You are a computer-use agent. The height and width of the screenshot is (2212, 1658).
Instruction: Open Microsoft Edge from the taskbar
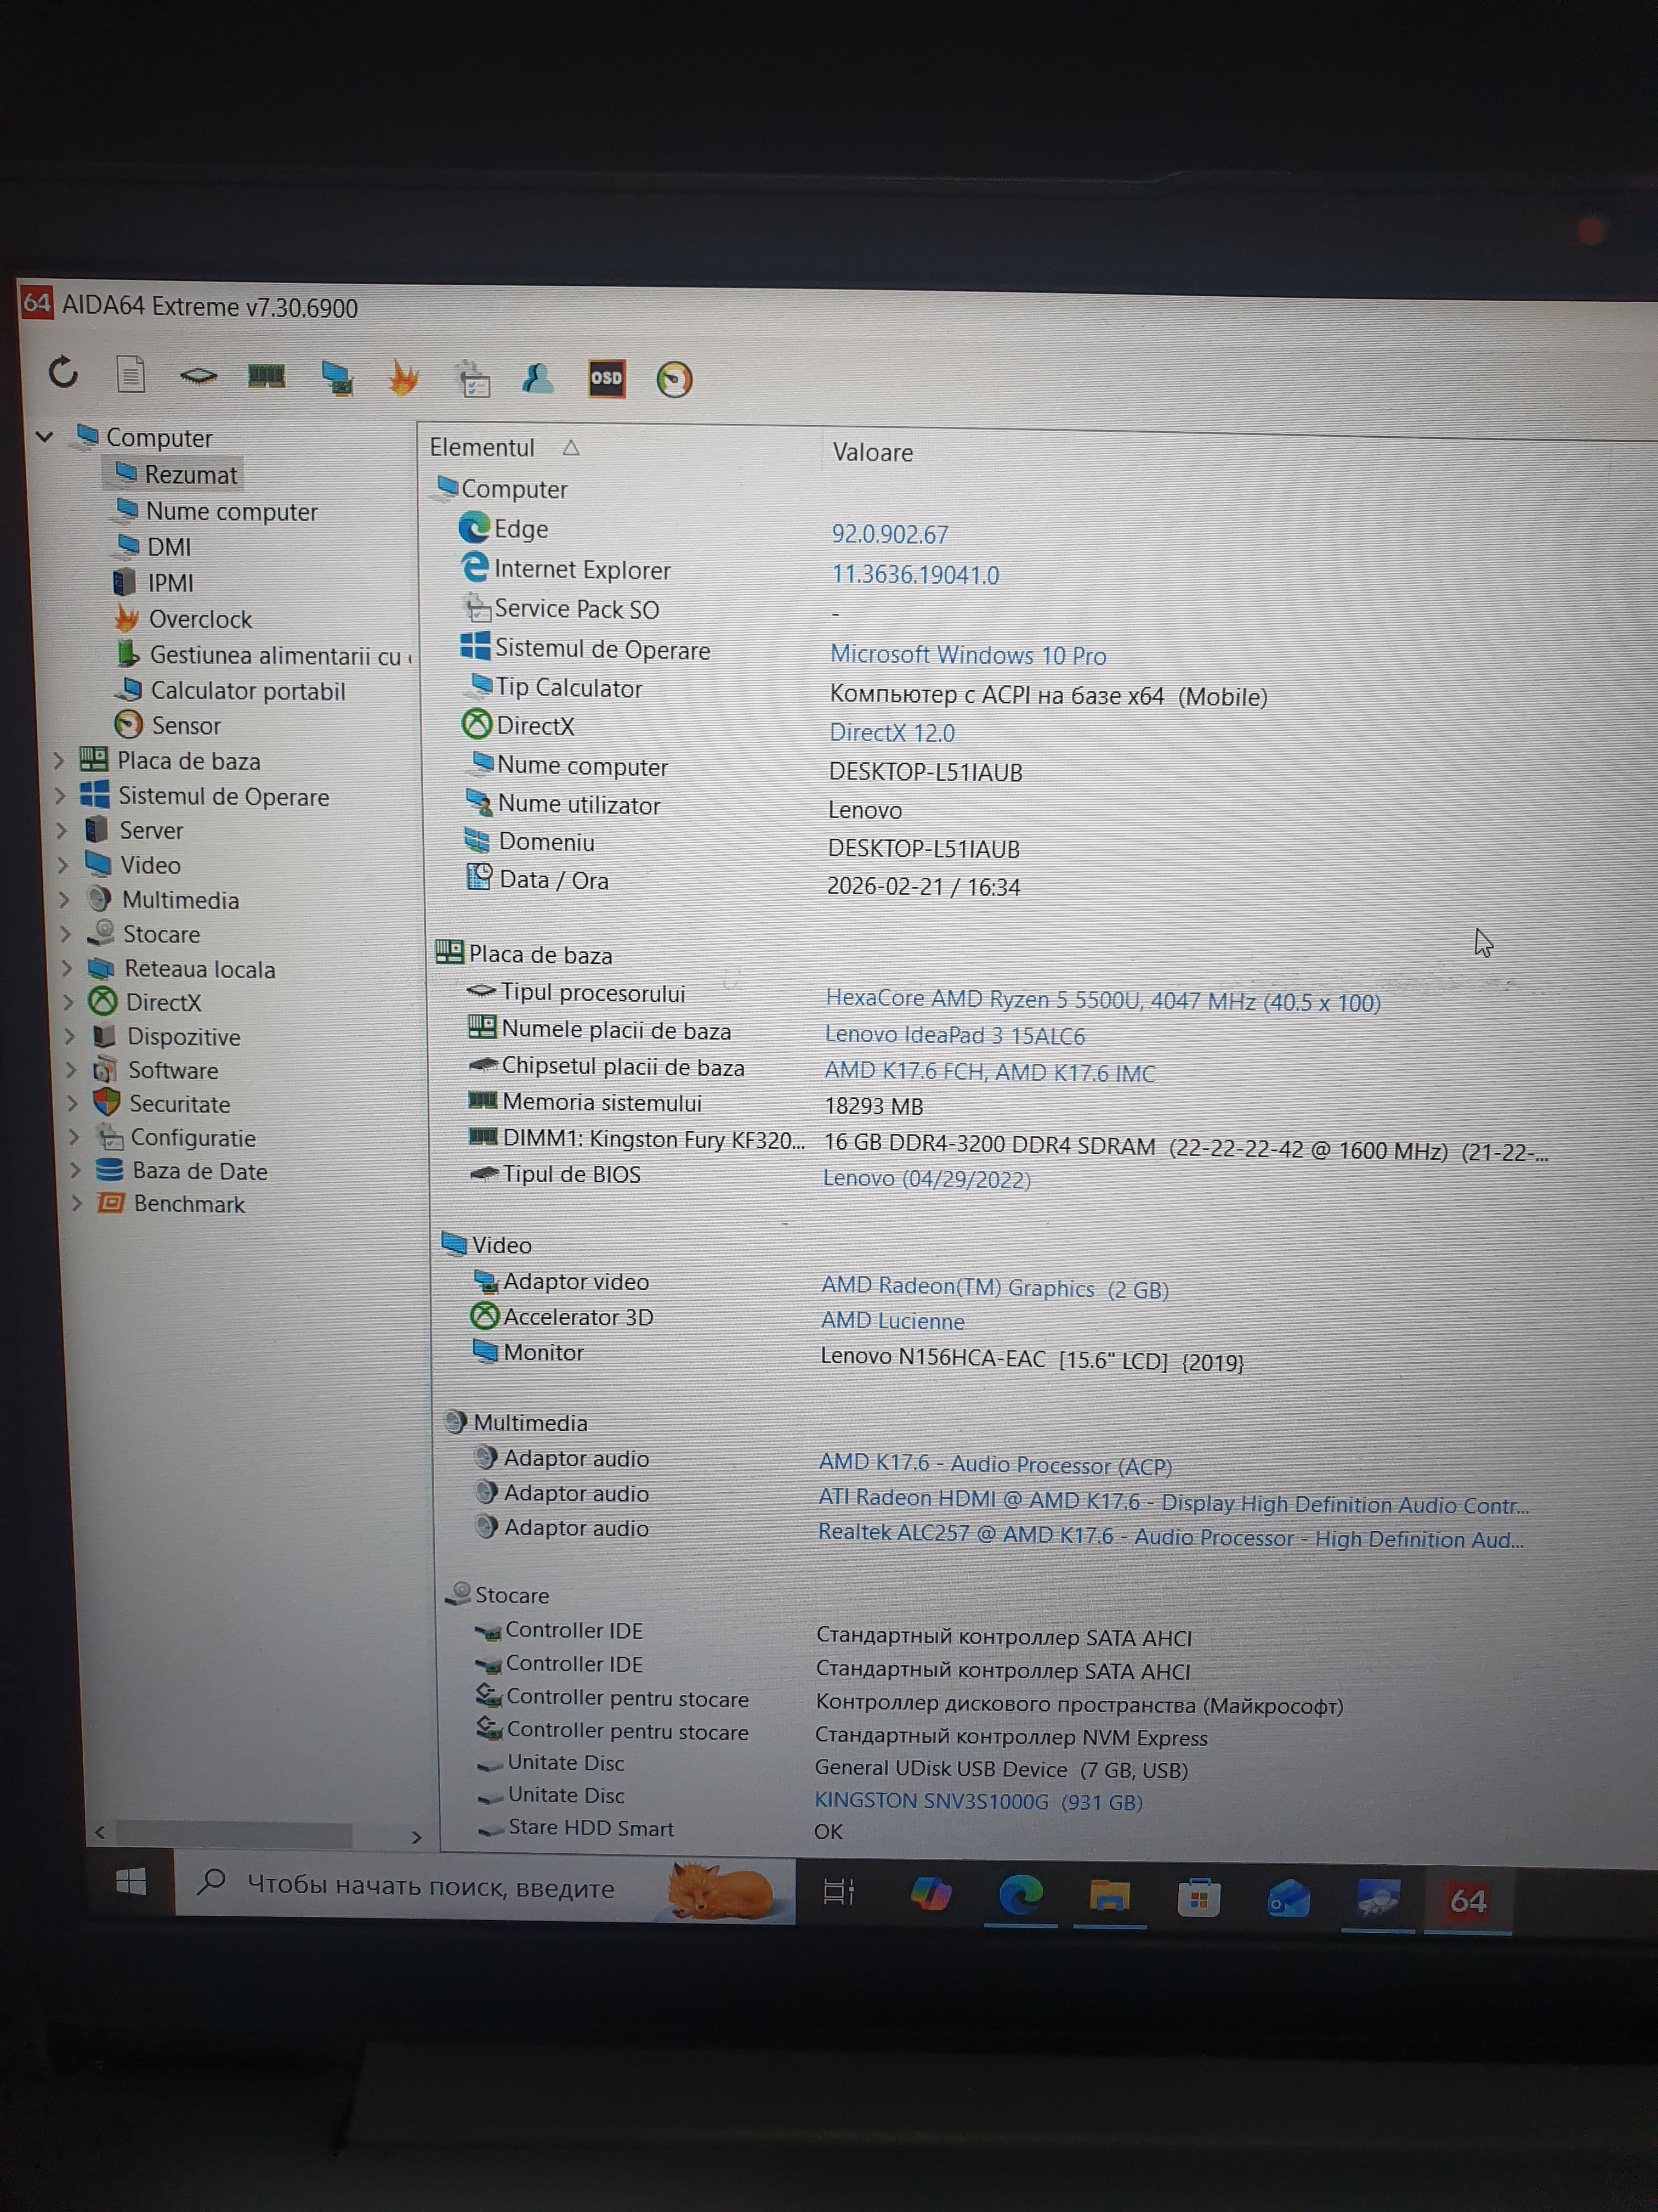pyautogui.click(x=1019, y=1894)
